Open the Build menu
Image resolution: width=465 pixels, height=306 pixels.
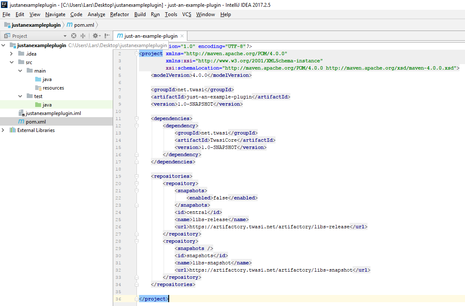tap(140, 14)
